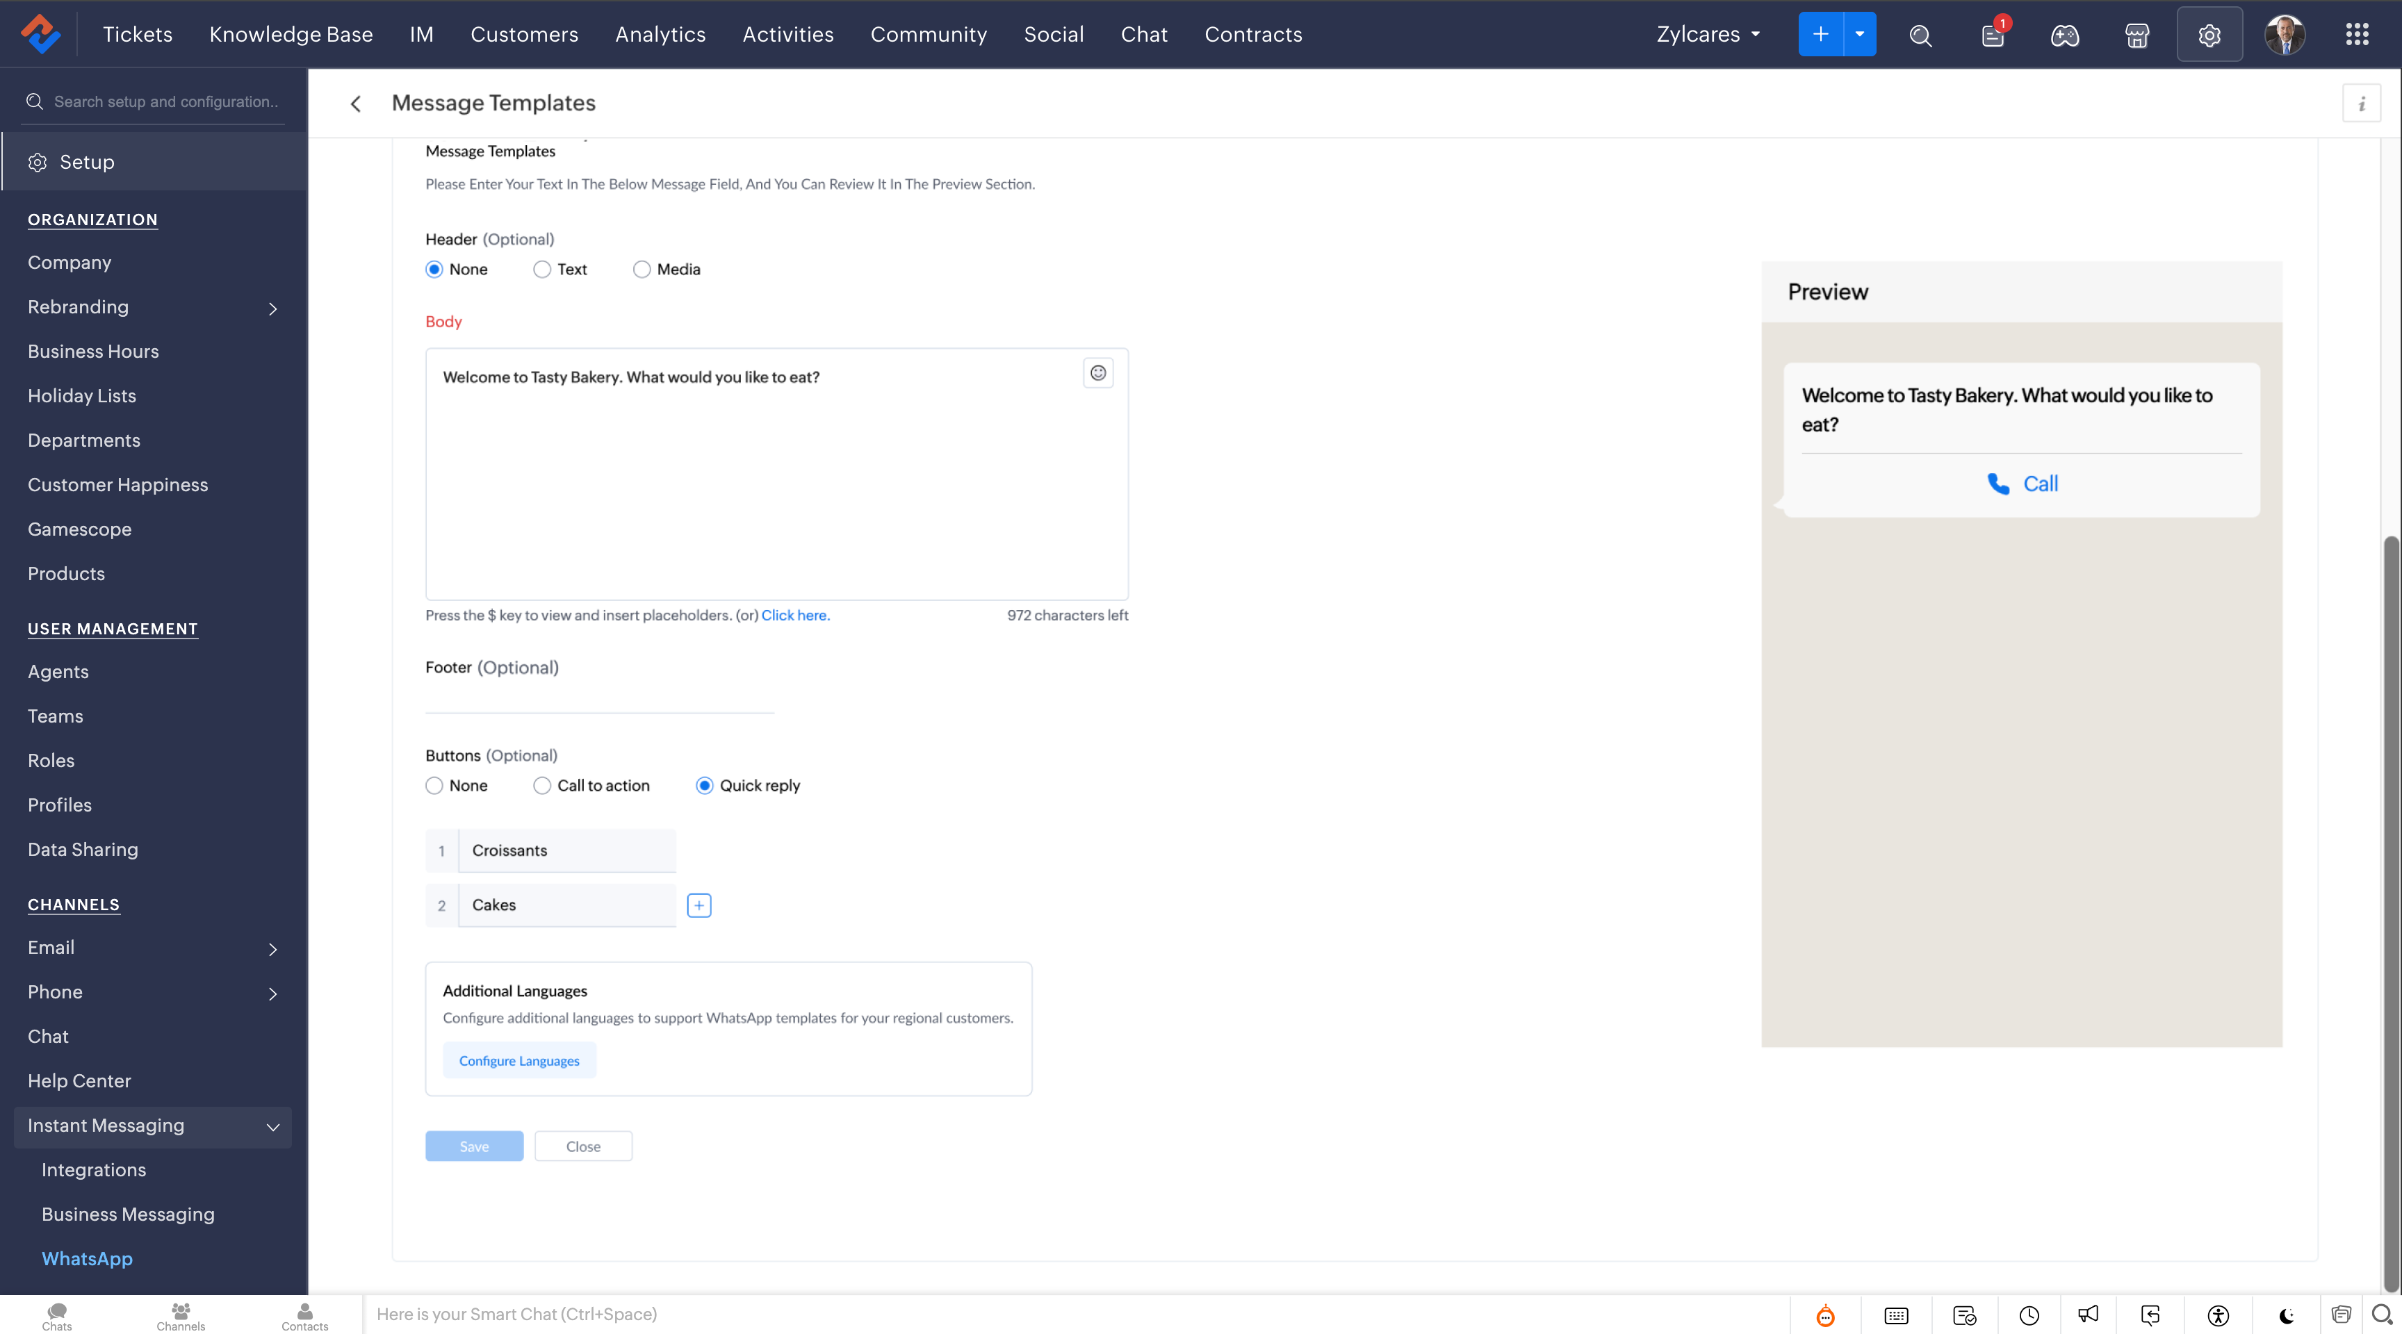The height and width of the screenshot is (1334, 2402).
Task: Open Chats icon in the bottom bar
Action: pyautogui.click(x=57, y=1317)
